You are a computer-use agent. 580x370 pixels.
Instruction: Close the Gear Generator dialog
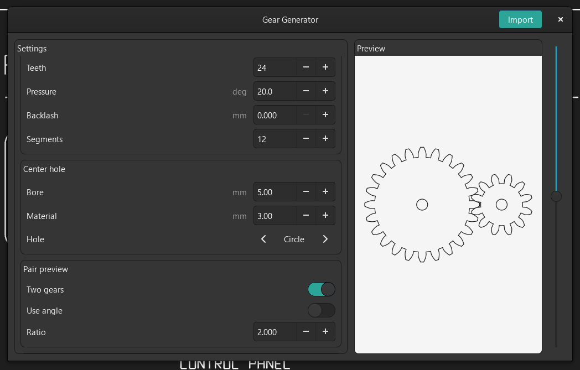pyautogui.click(x=561, y=19)
